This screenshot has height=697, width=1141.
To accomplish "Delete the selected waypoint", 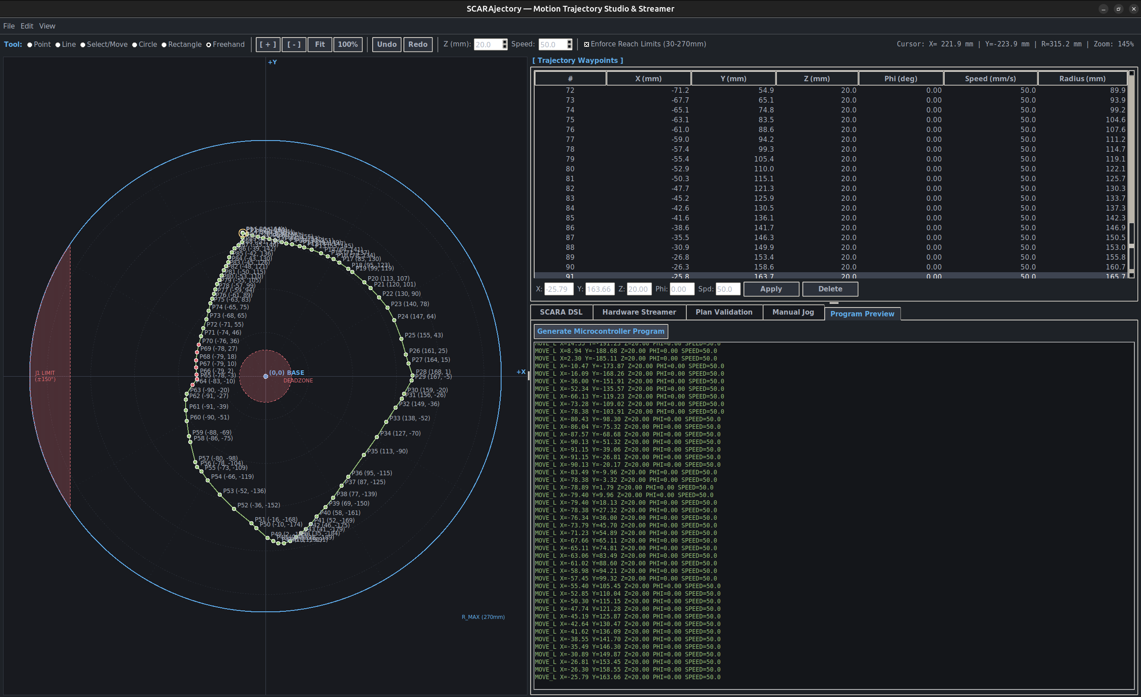I will 830,289.
